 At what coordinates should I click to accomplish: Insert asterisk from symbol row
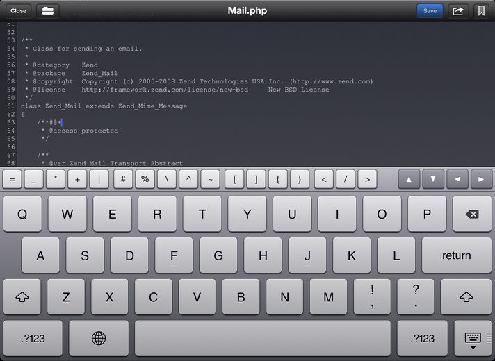[56, 179]
